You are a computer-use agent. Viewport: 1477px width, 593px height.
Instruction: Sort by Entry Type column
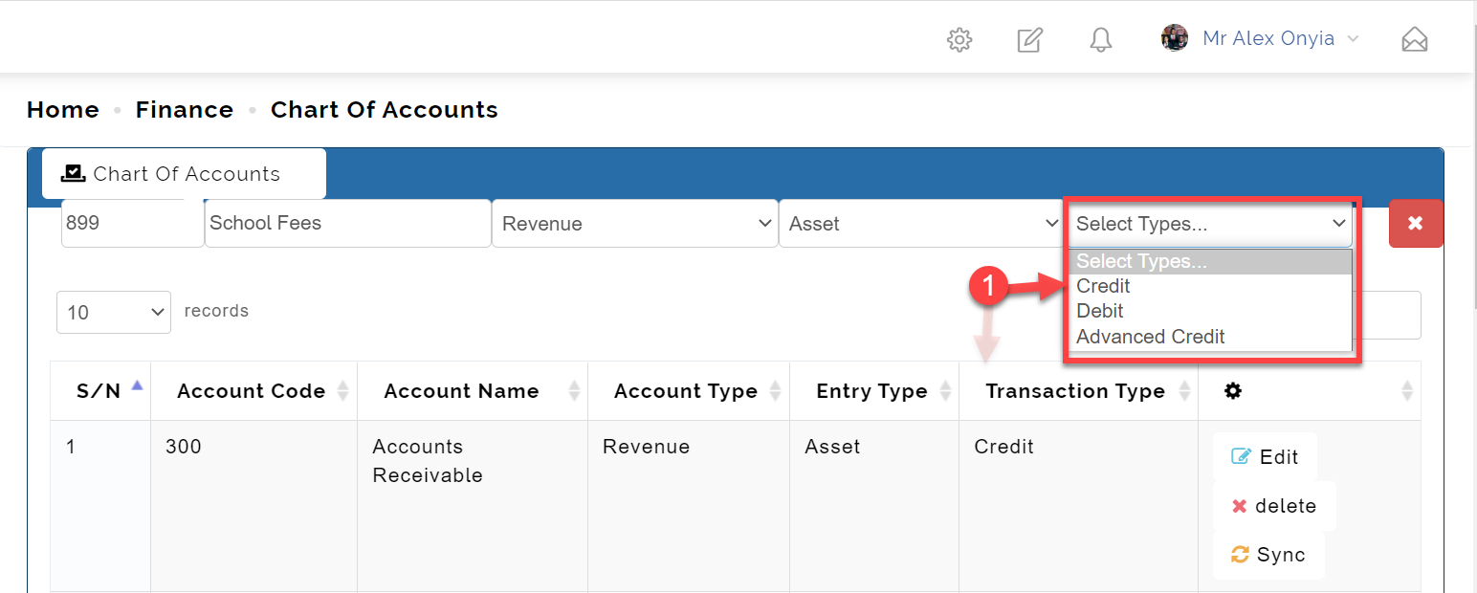coord(874,391)
